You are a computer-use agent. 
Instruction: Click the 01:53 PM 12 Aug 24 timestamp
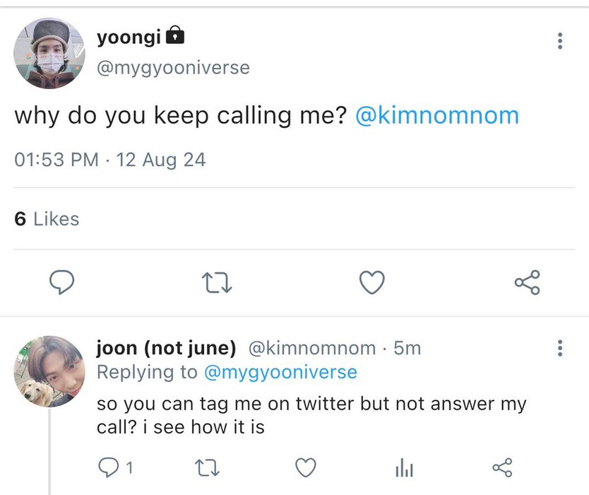[x=110, y=159]
